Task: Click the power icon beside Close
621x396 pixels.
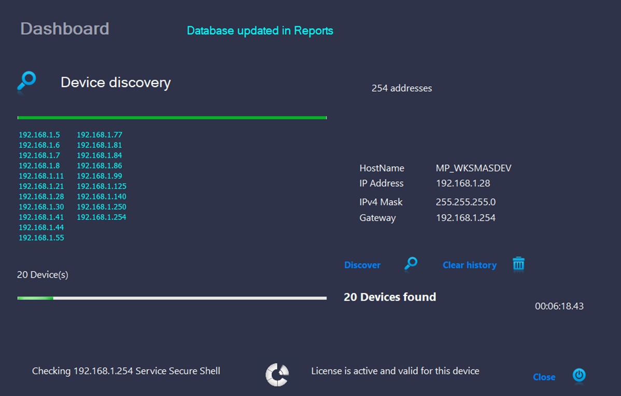Action: 579,376
